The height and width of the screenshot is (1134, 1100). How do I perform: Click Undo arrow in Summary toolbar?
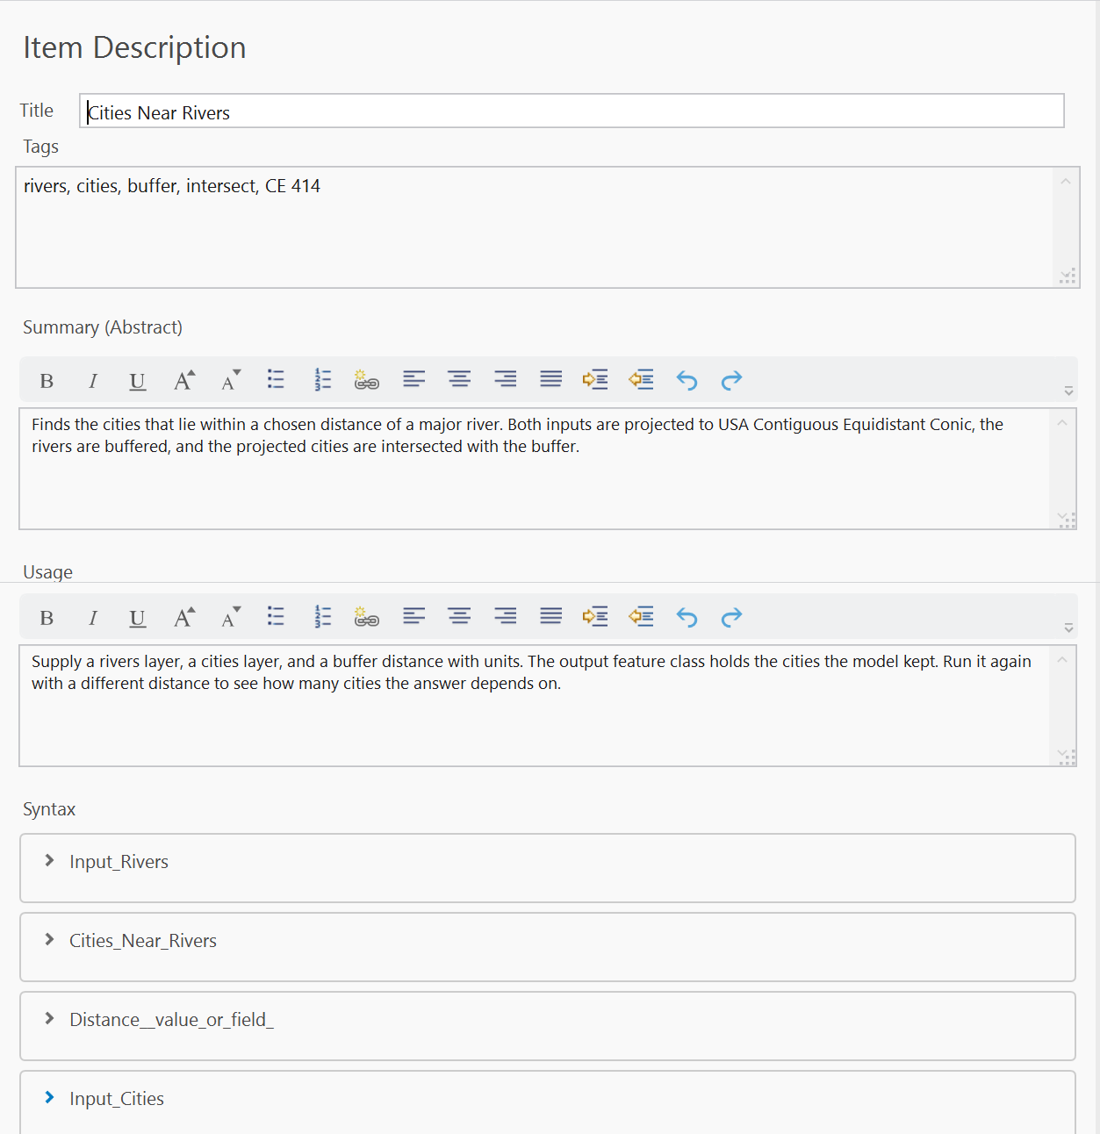click(687, 380)
